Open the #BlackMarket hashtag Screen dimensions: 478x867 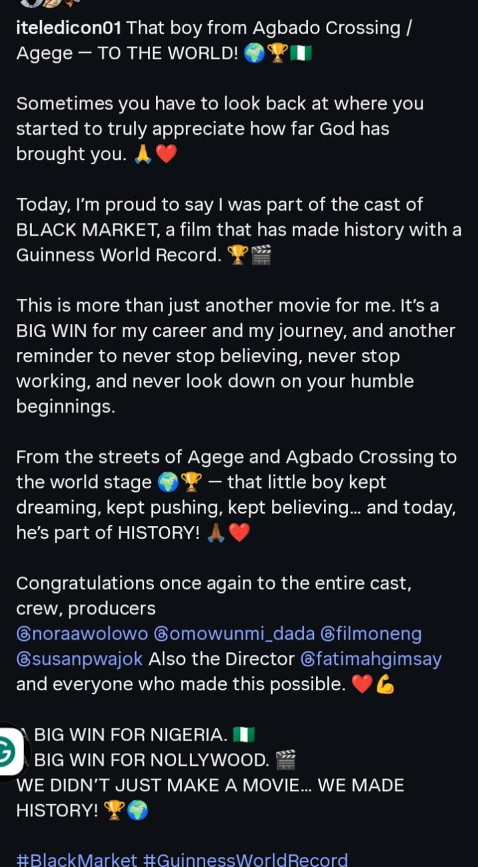pyautogui.click(x=77, y=860)
